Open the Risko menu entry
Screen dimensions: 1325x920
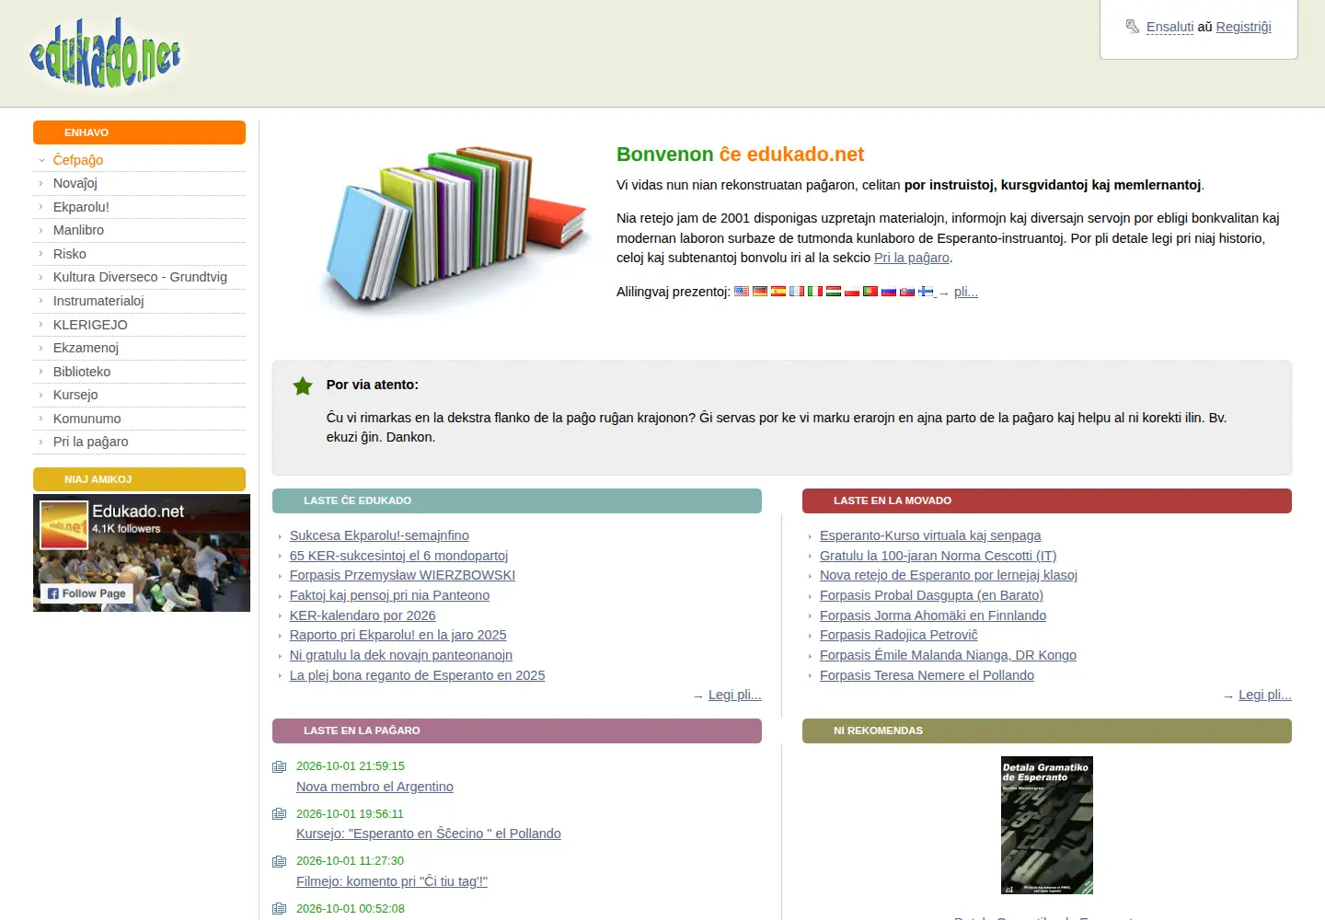[x=70, y=254]
